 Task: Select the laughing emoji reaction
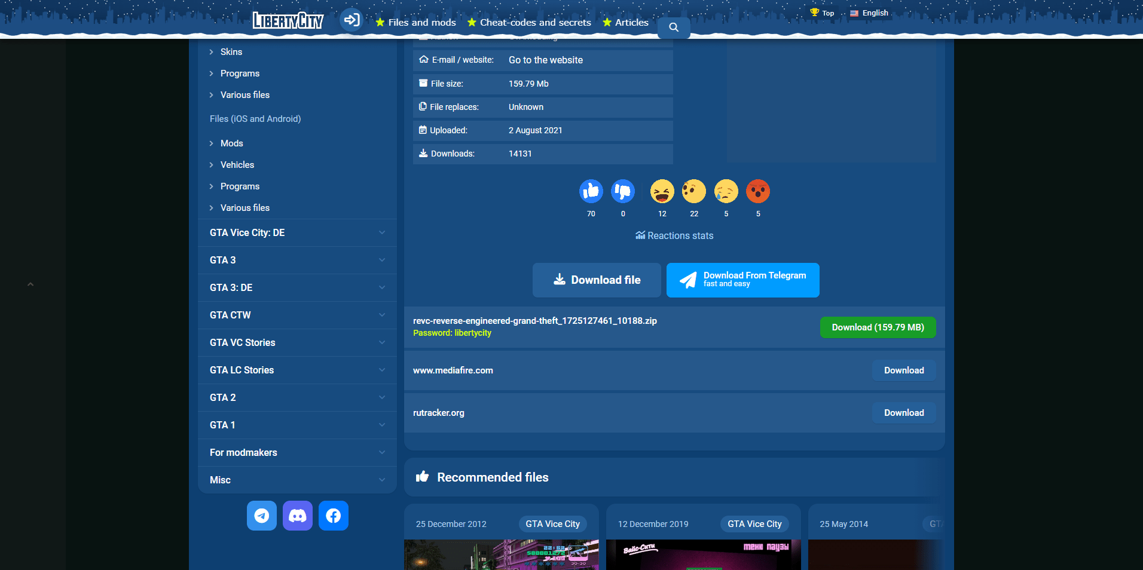[662, 191]
